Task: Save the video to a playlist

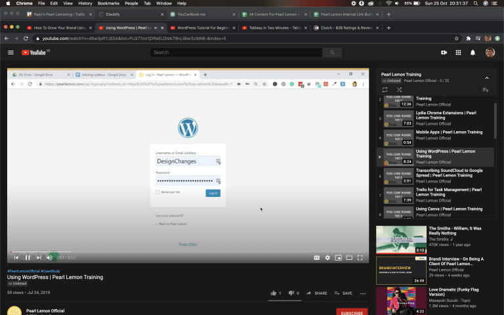Action: (343, 293)
